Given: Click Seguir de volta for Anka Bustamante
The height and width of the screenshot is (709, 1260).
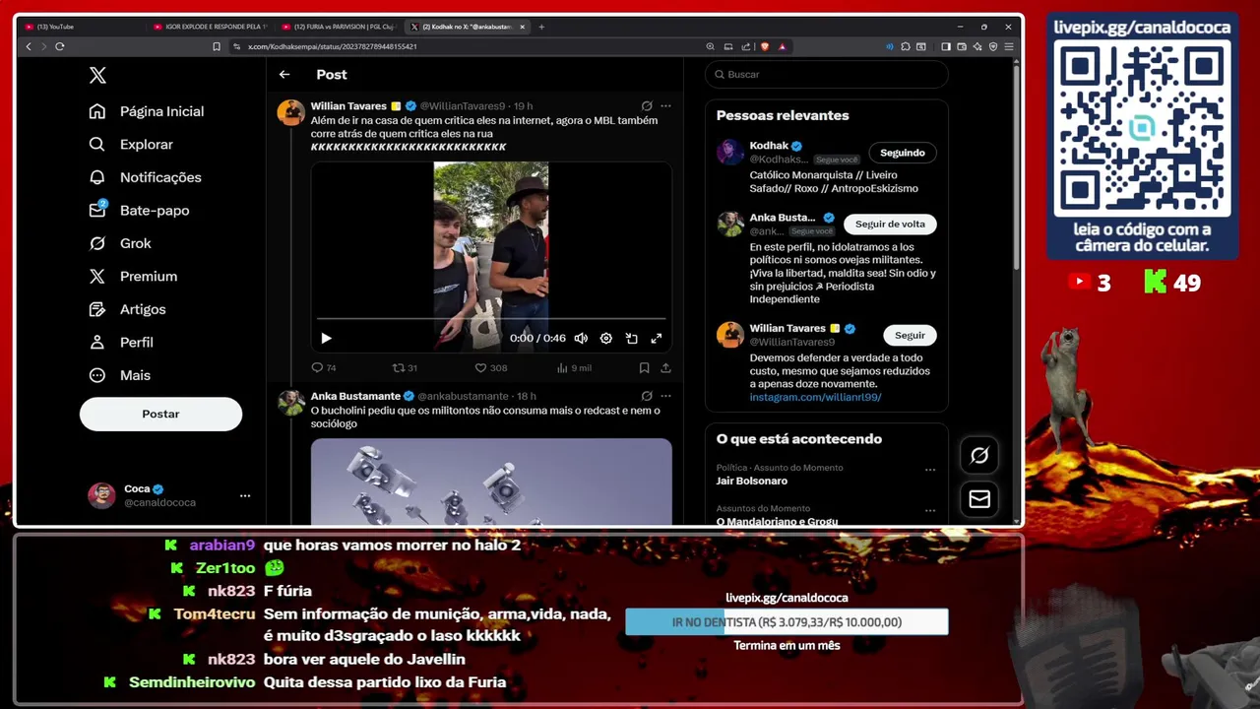Looking at the screenshot, I should pos(890,224).
